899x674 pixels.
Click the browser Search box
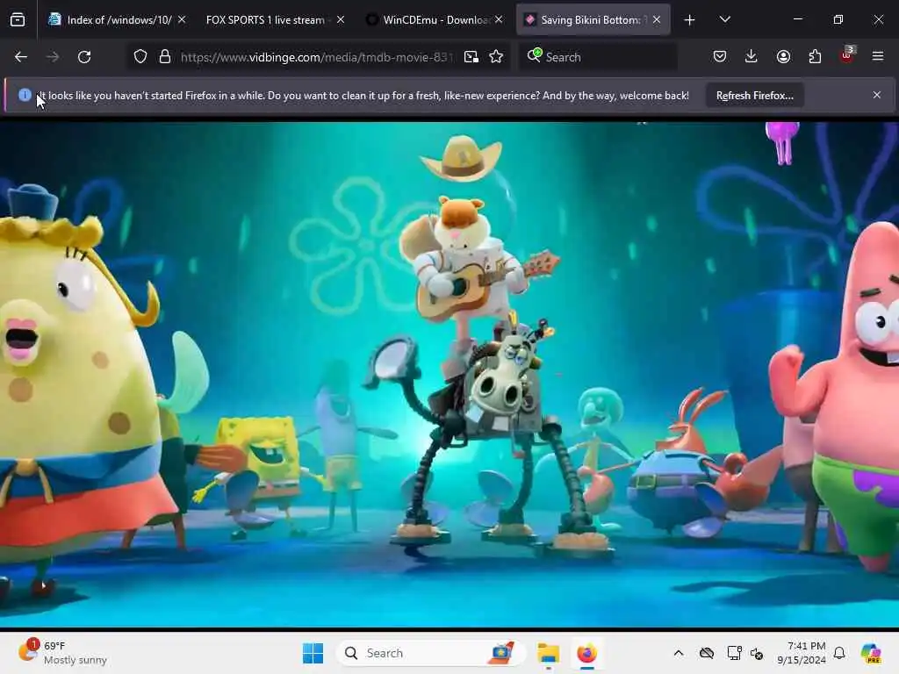point(598,57)
